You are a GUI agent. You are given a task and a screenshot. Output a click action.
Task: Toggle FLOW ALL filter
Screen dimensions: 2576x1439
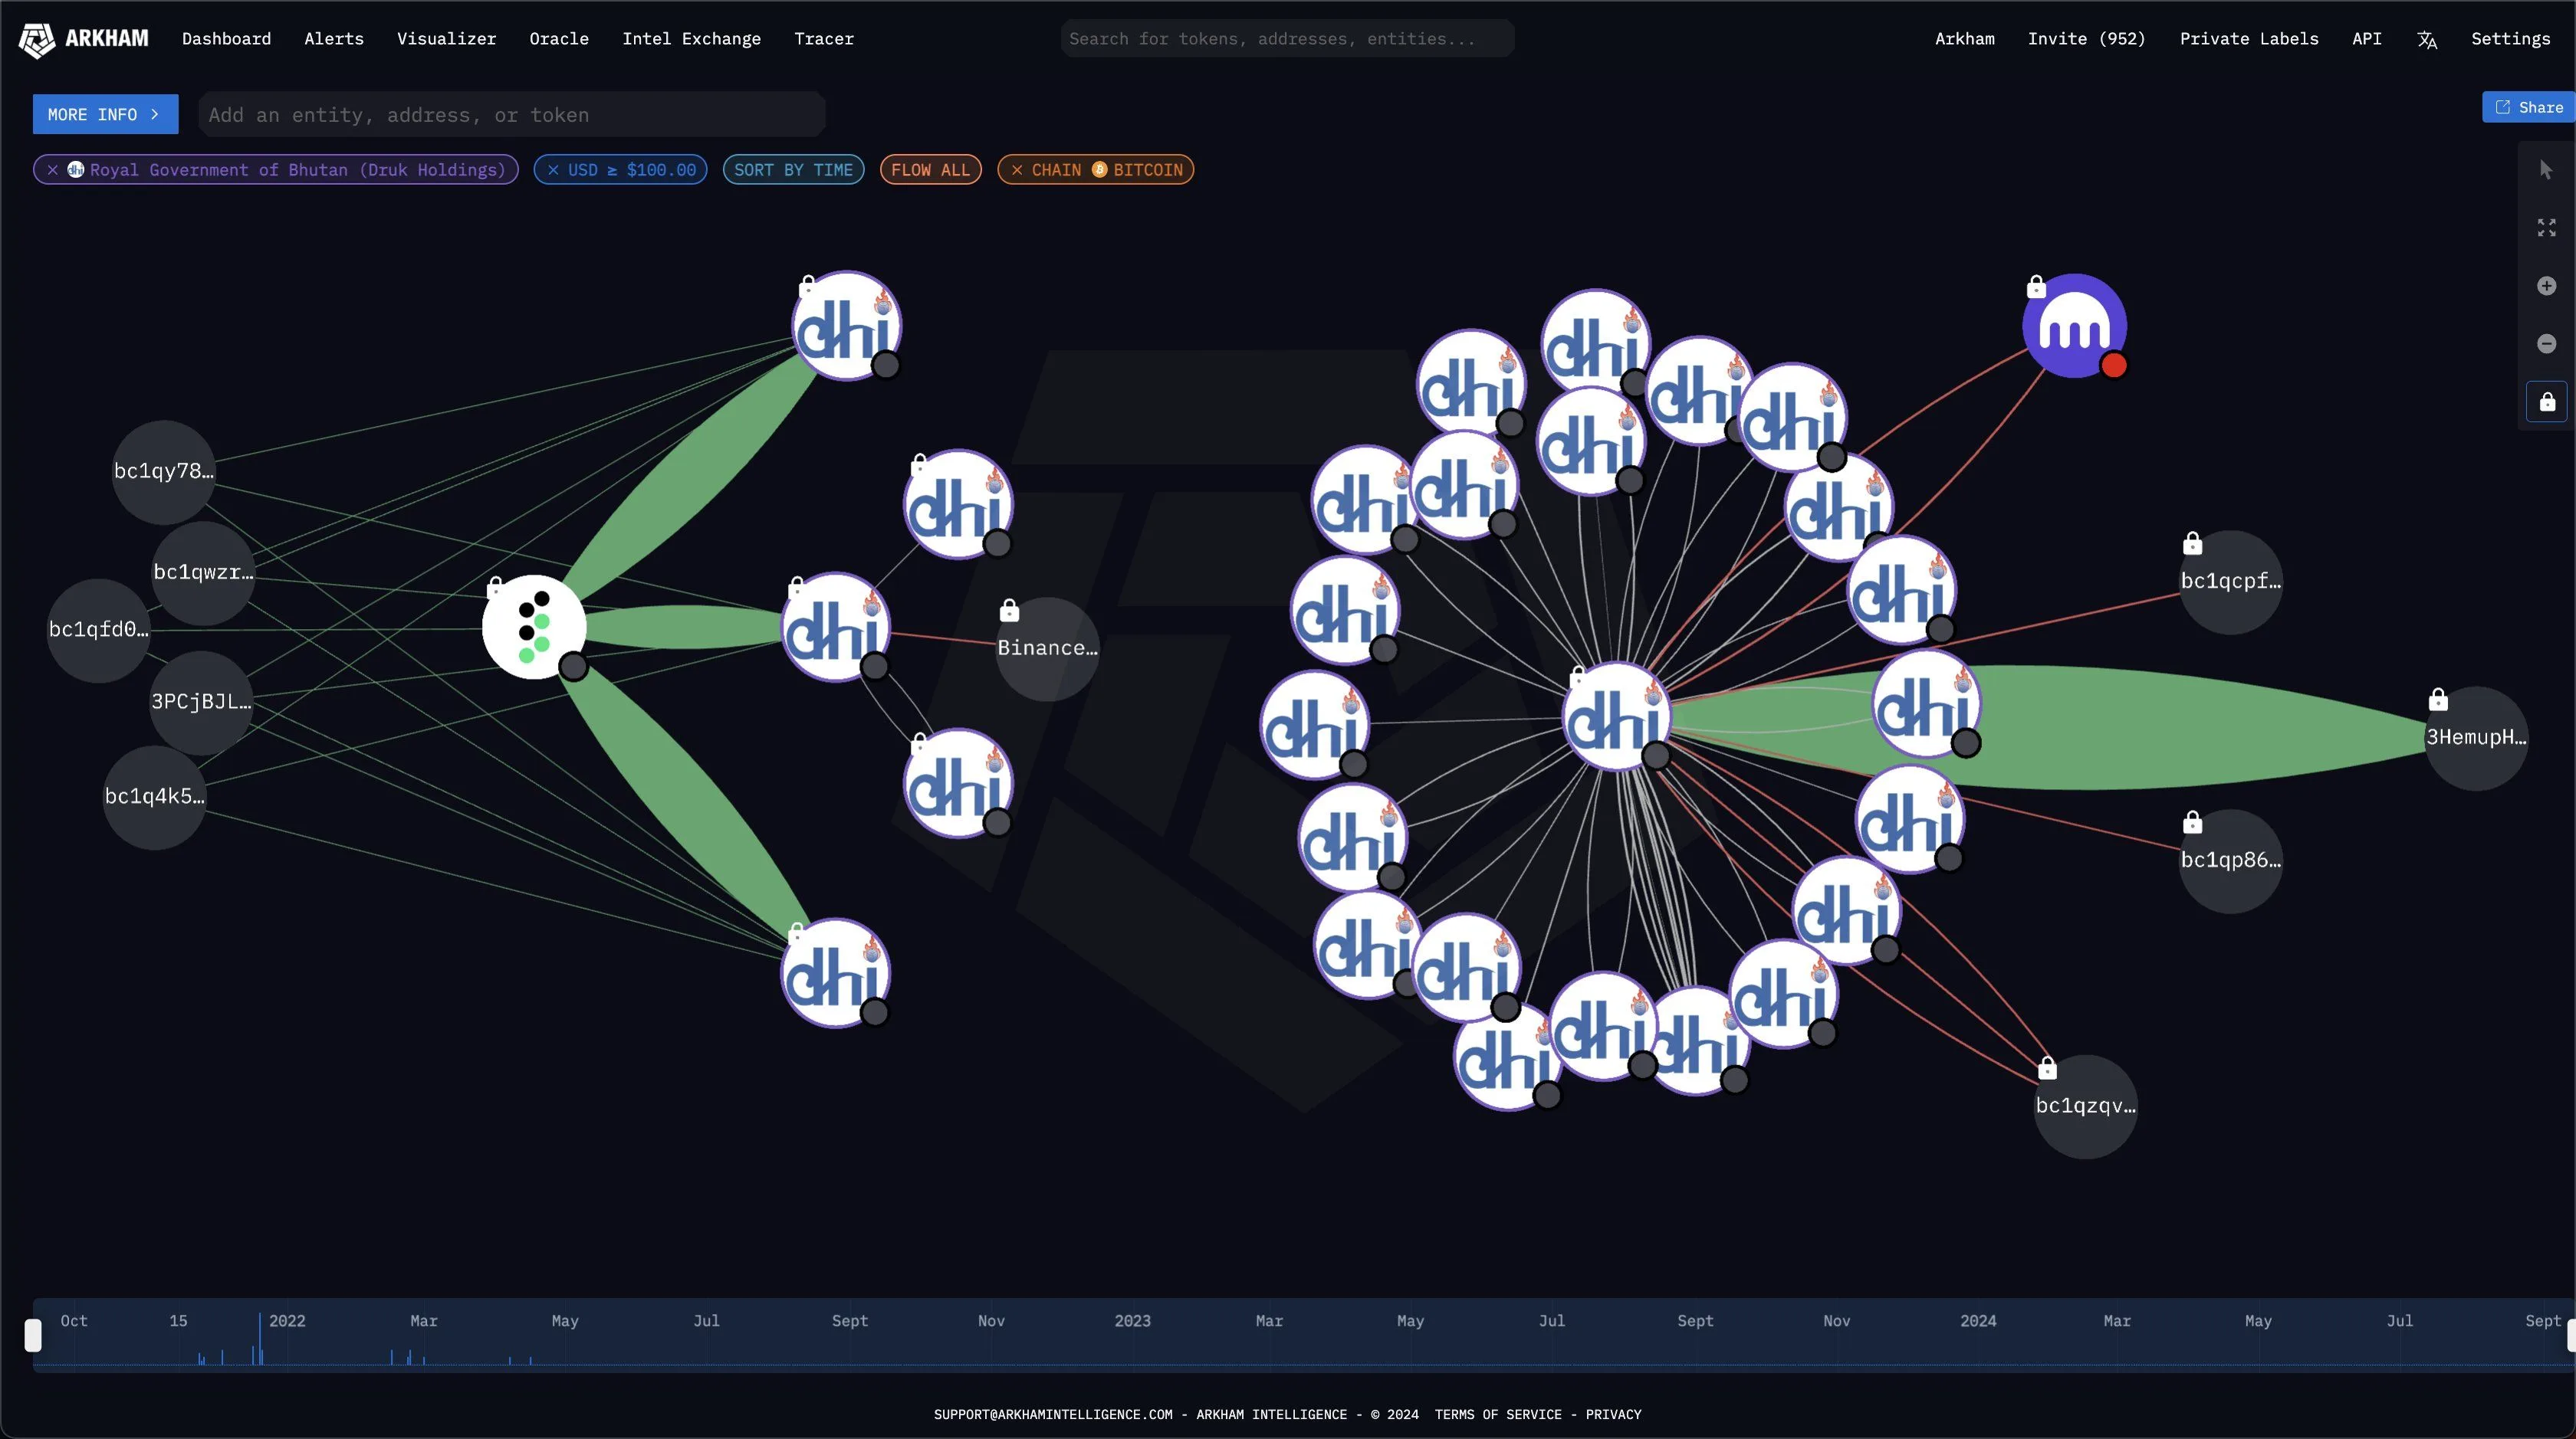[930, 170]
